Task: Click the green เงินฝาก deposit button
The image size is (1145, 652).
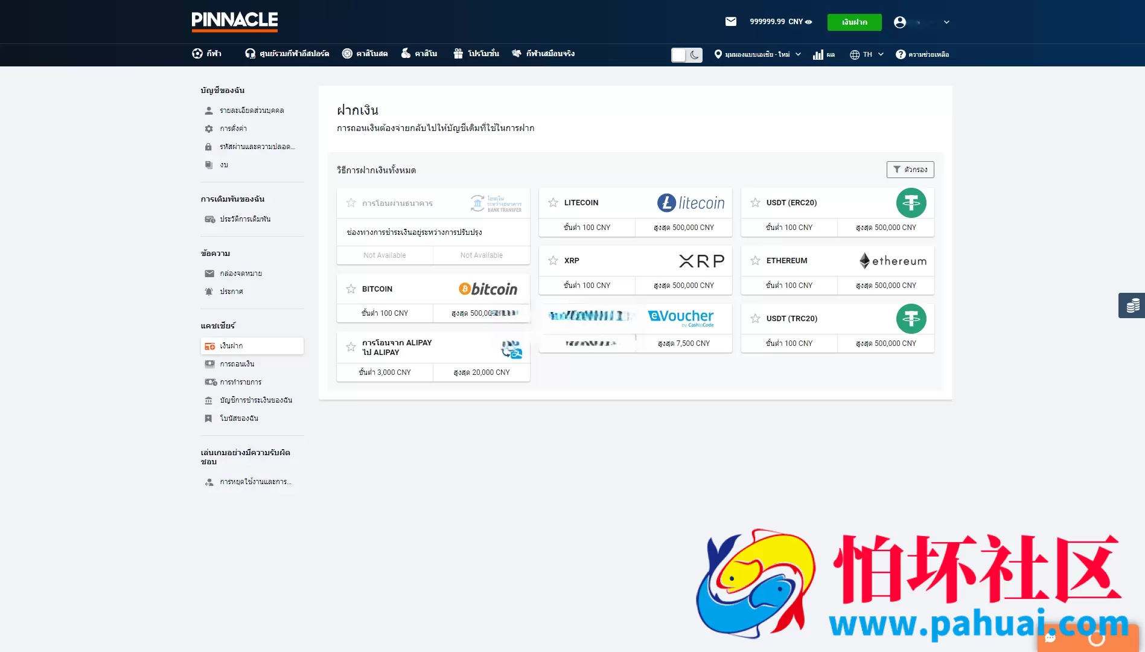Action: pyautogui.click(x=854, y=22)
